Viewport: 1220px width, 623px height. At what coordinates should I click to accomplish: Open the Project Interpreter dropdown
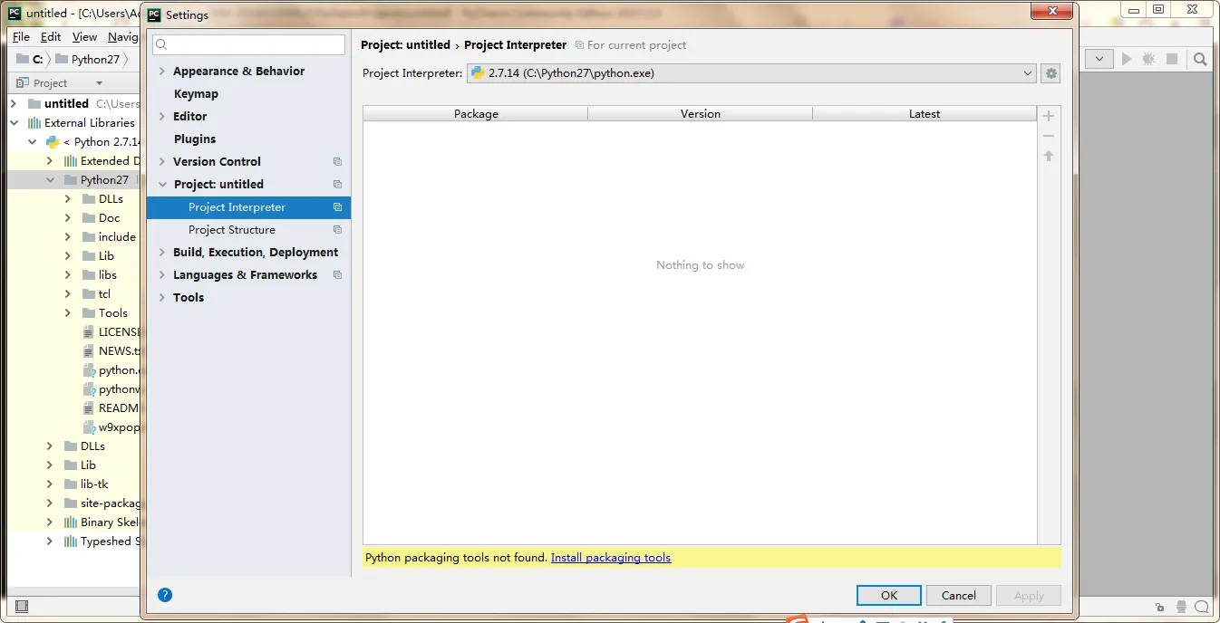pyautogui.click(x=751, y=73)
